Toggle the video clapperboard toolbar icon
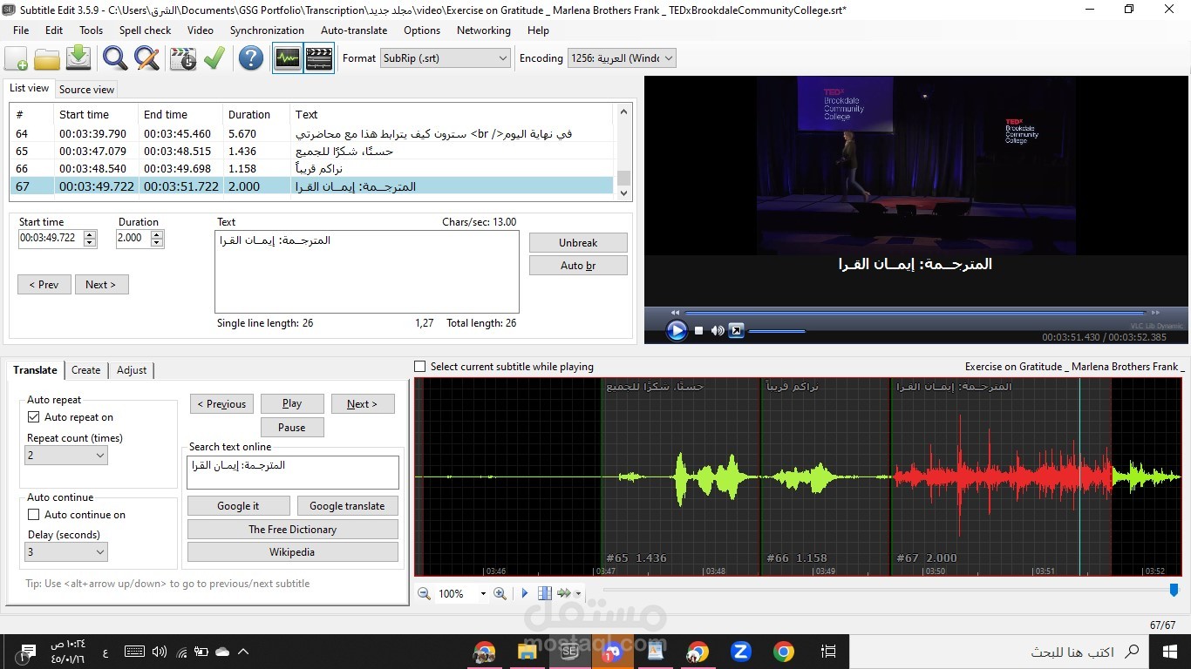Viewport: 1191px width, 669px height. tap(319, 58)
